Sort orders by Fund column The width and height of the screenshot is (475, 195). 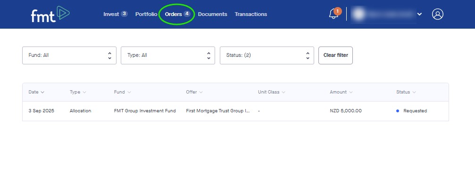pyautogui.click(x=122, y=92)
